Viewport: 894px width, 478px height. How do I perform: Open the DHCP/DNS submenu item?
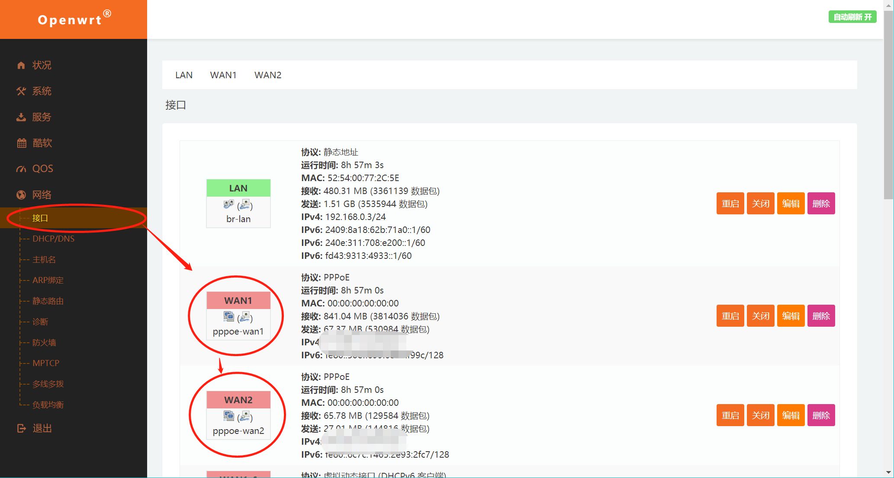53,239
